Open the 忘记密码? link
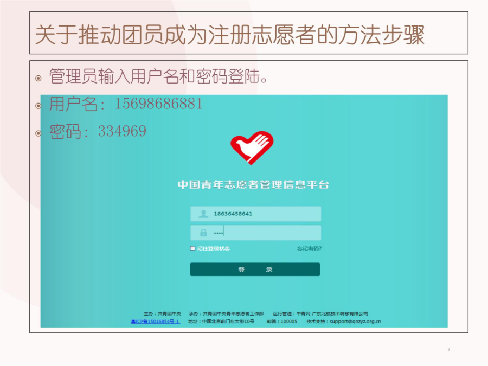488x366 pixels. pos(309,248)
